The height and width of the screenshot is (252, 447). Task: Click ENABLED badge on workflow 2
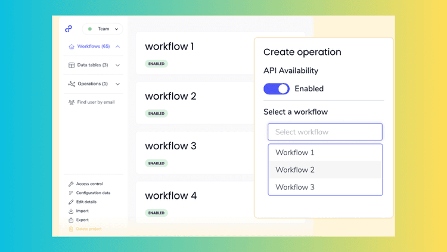[156, 113]
